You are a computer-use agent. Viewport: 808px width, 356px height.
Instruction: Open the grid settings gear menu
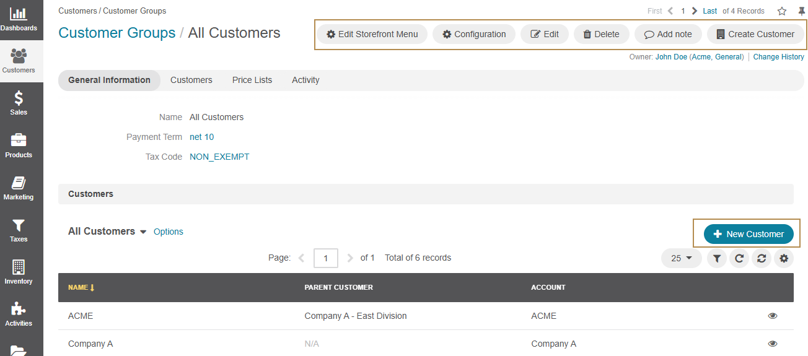[x=783, y=258]
